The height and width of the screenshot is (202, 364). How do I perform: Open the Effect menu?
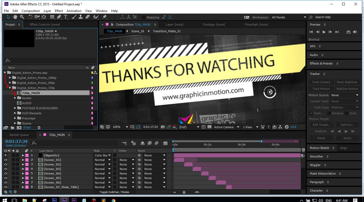coord(59,11)
